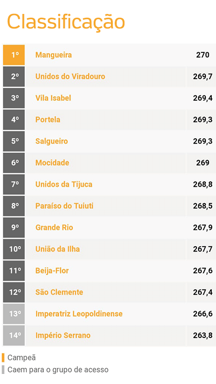The width and height of the screenshot is (216, 384).
Task: Click the gray relegation legend swatch
Action: click(3, 370)
